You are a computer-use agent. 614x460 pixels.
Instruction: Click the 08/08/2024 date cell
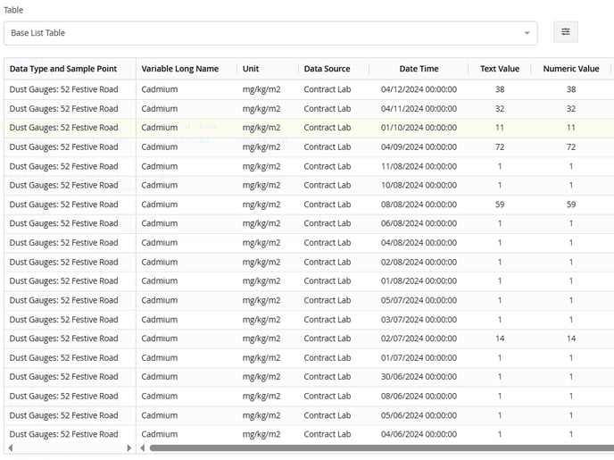pyautogui.click(x=419, y=205)
